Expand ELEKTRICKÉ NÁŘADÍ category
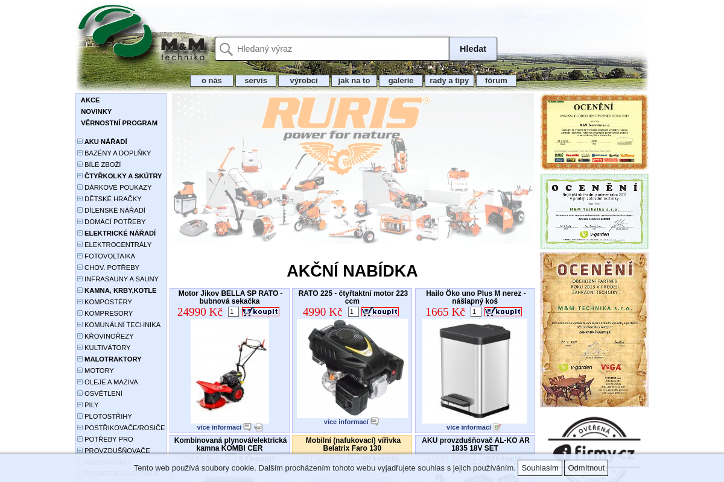 [80, 233]
